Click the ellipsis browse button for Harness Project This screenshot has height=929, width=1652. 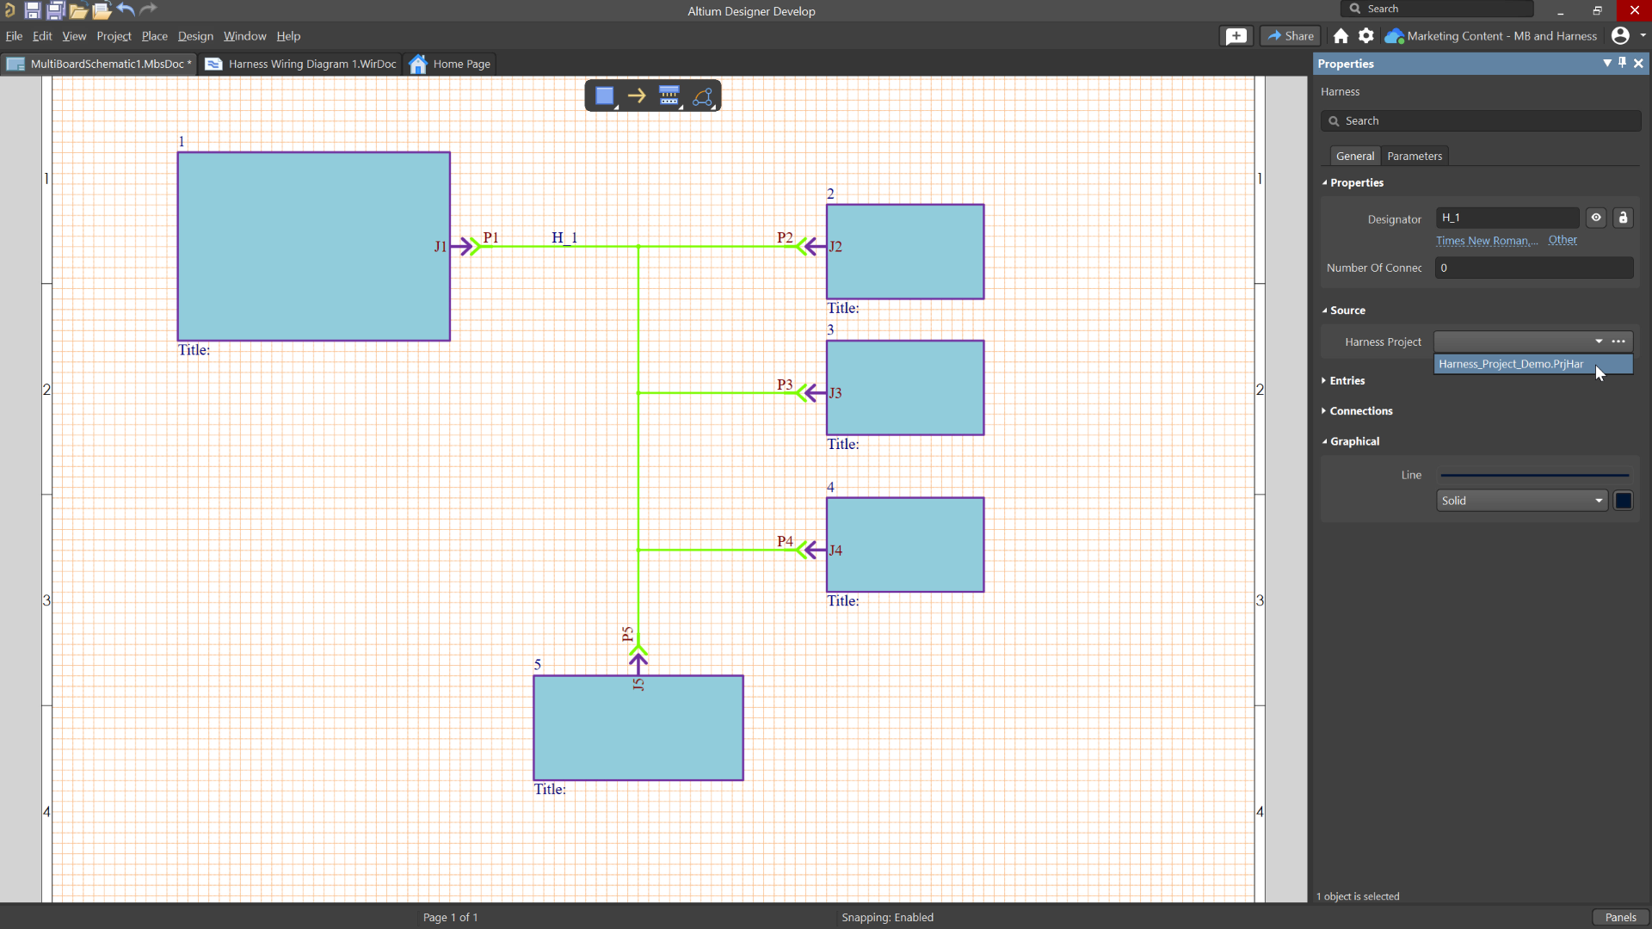[x=1618, y=341]
